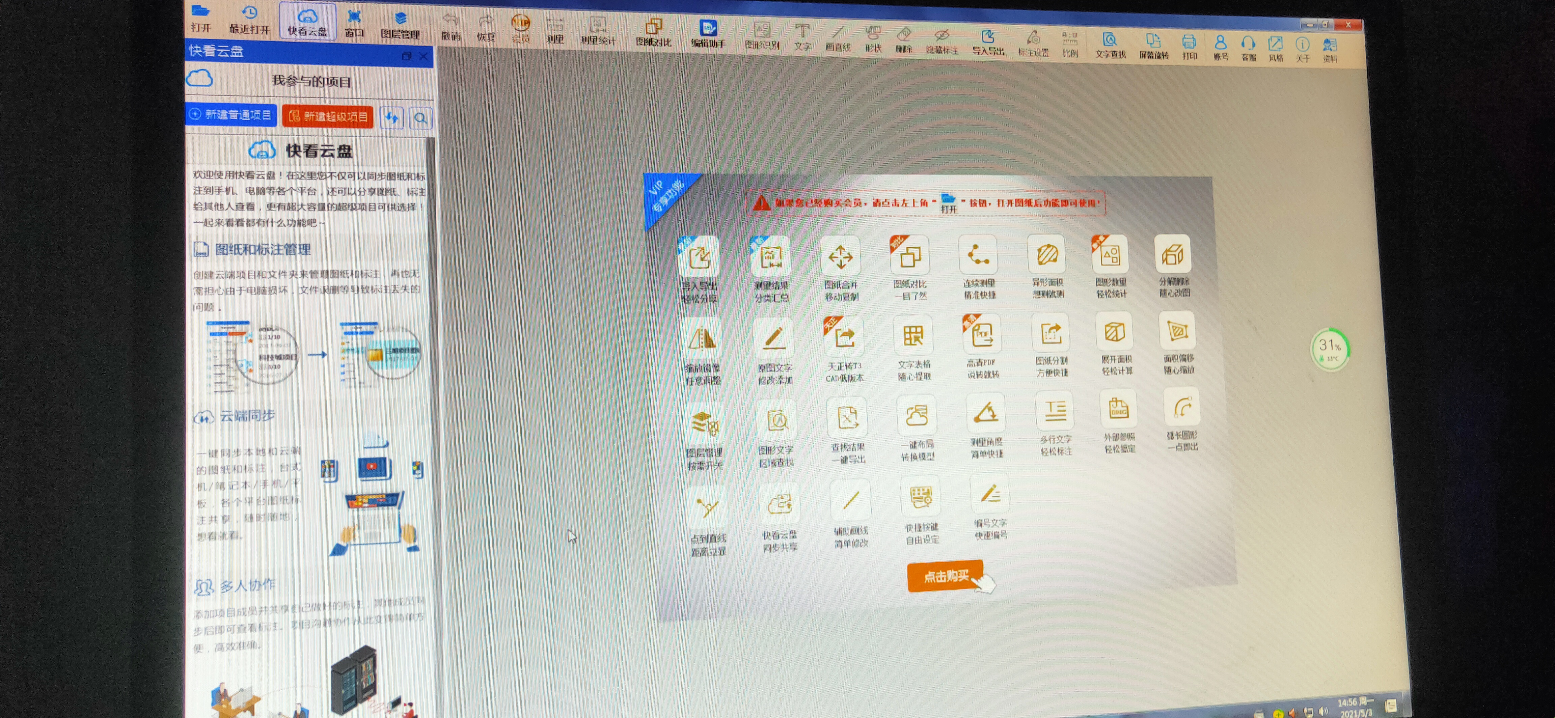Select the 弧长圆形 一点即出 feature icon
This screenshot has width=1555, height=718.
tap(1181, 407)
